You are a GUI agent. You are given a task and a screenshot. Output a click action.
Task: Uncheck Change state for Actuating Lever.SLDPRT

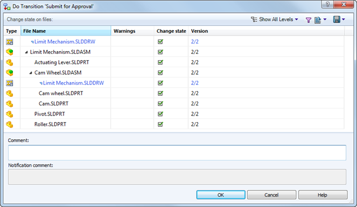point(160,62)
